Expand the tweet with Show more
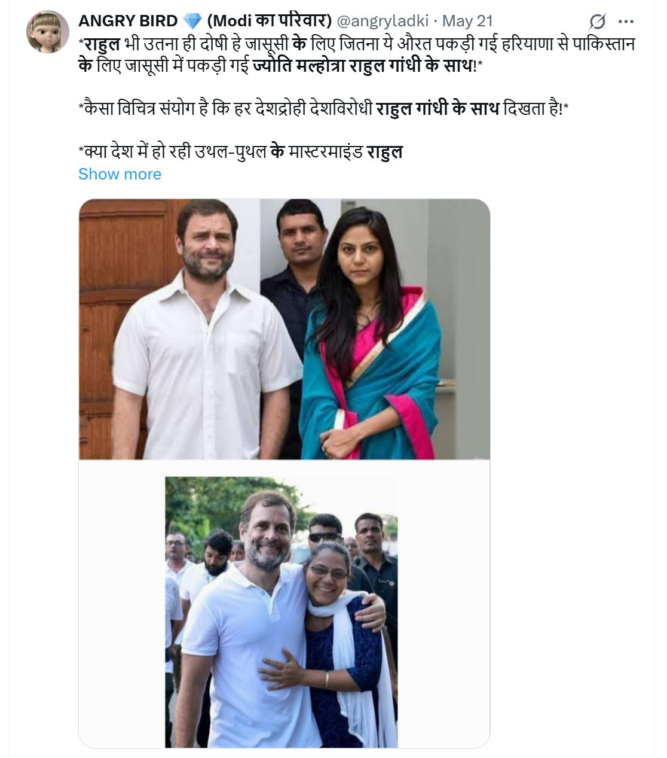Image resolution: width=667 pixels, height=758 pixels. tap(120, 174)
